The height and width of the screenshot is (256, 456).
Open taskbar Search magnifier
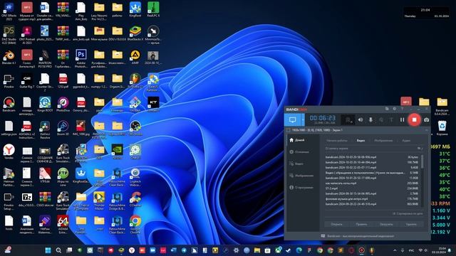(58, 250)
